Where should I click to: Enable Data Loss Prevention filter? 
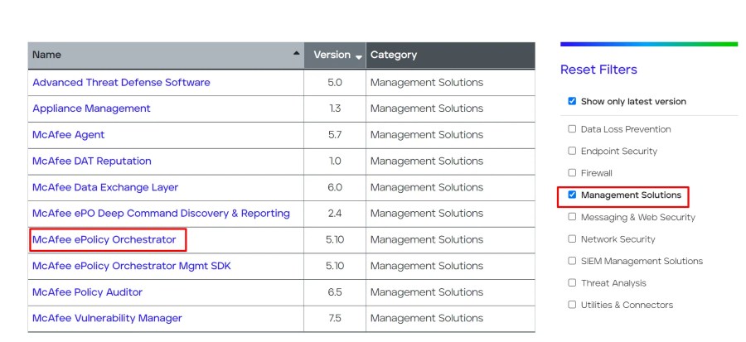[572, 129]
